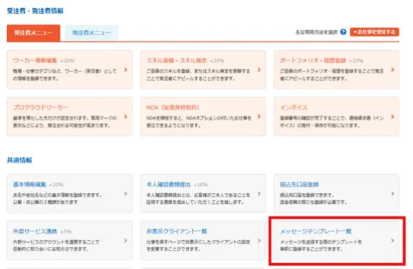413x269 pixels.
Task: Open ポートフォリオ・経歴登録 link
Action: pyautogui.click(x=313, y=60)
